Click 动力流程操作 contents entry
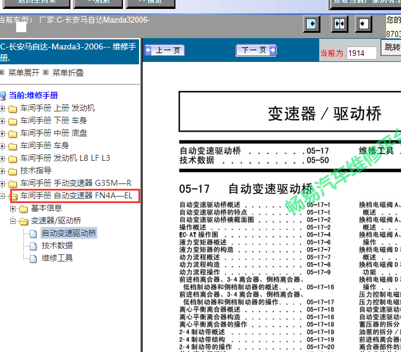The height and width of the screenshot is (352, 401). click(x=200, y=272)
